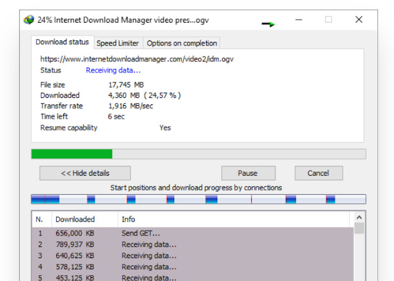Close the download progress window
Image resolution: width=394 pixels, height=281 pixels.
[x=359, y=20]
